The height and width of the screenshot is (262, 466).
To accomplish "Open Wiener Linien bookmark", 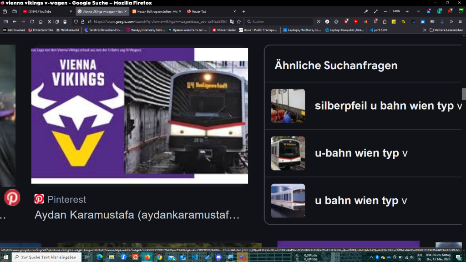I will pyautogui.click(x=224, y=30).
